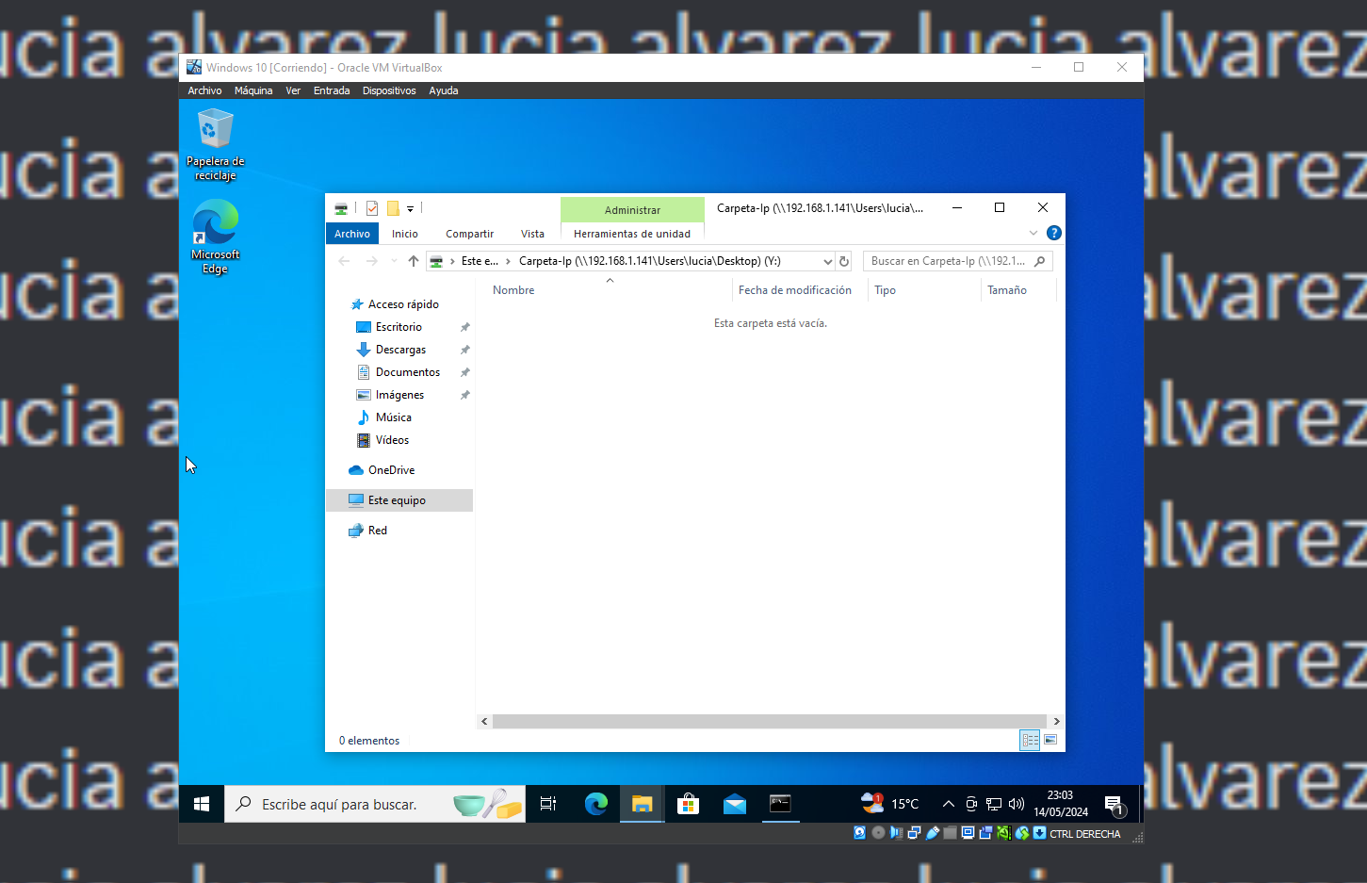
Task: Open the Quick Access toolbar customization dropdown
Action: 410,207
